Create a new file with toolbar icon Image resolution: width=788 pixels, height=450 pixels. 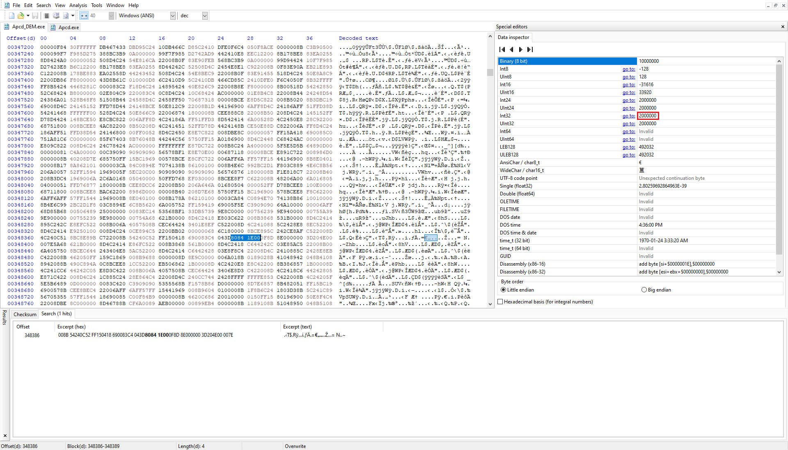(x=11, y=16)
